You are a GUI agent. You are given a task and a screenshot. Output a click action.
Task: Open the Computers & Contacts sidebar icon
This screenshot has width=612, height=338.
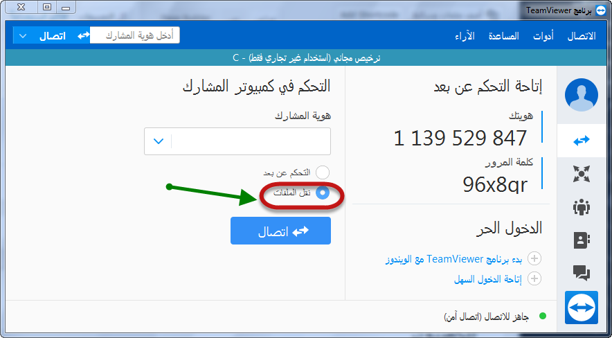(581, 240)
